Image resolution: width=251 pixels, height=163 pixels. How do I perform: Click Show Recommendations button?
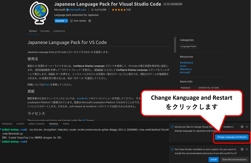[x=234, y=160]
